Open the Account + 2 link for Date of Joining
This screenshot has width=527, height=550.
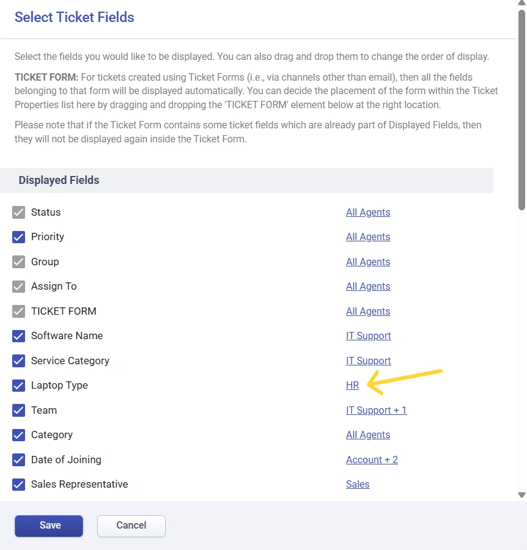(x=372, y=460)
